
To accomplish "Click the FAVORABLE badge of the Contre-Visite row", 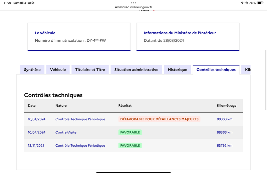I will point(130,132).
